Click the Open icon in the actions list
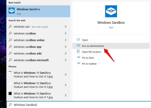 pyautogui.click(x=78, y=40)
